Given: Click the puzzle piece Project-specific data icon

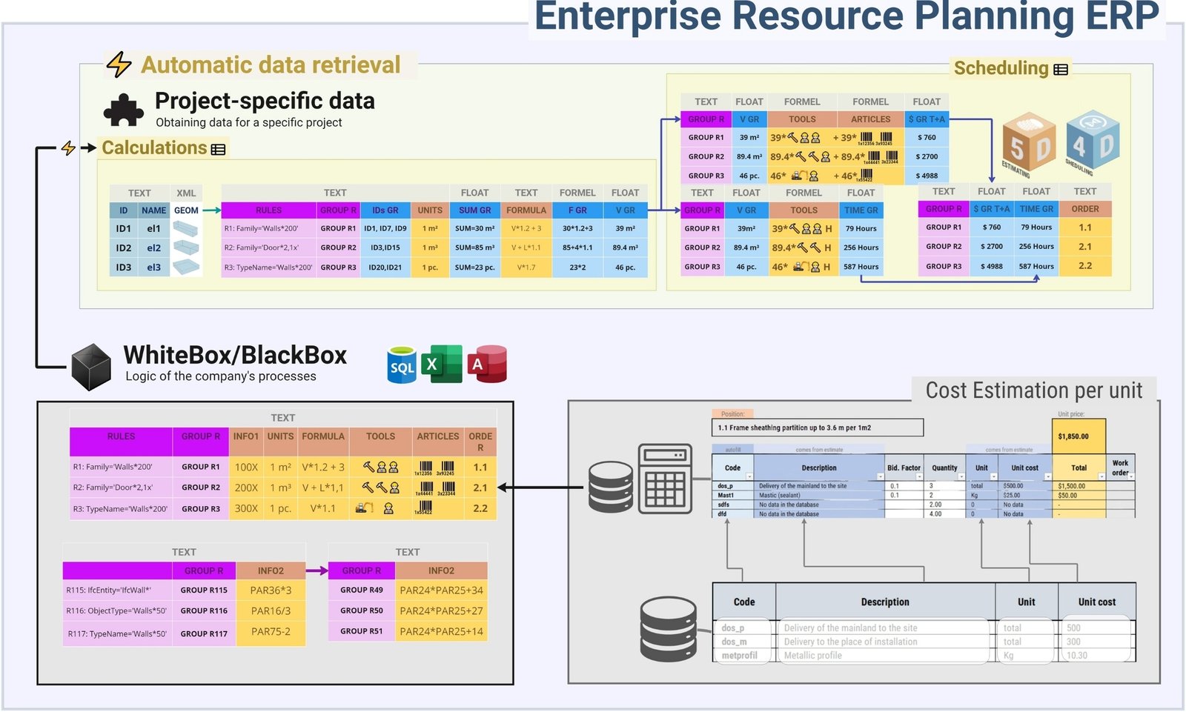Looking at the screenshot, I should pos(124,110).
